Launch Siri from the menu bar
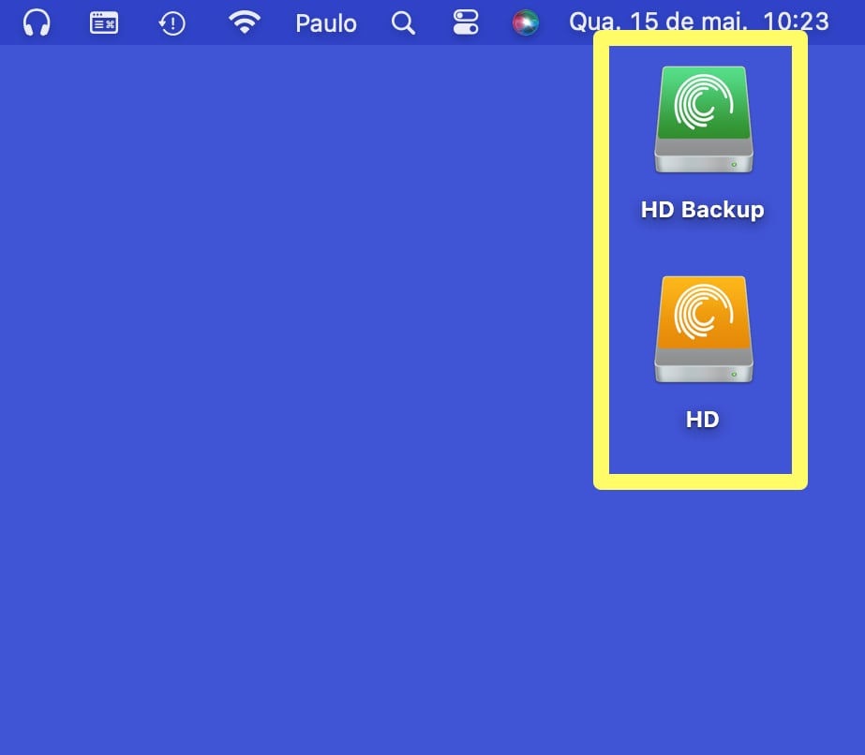 pos(526,22)
